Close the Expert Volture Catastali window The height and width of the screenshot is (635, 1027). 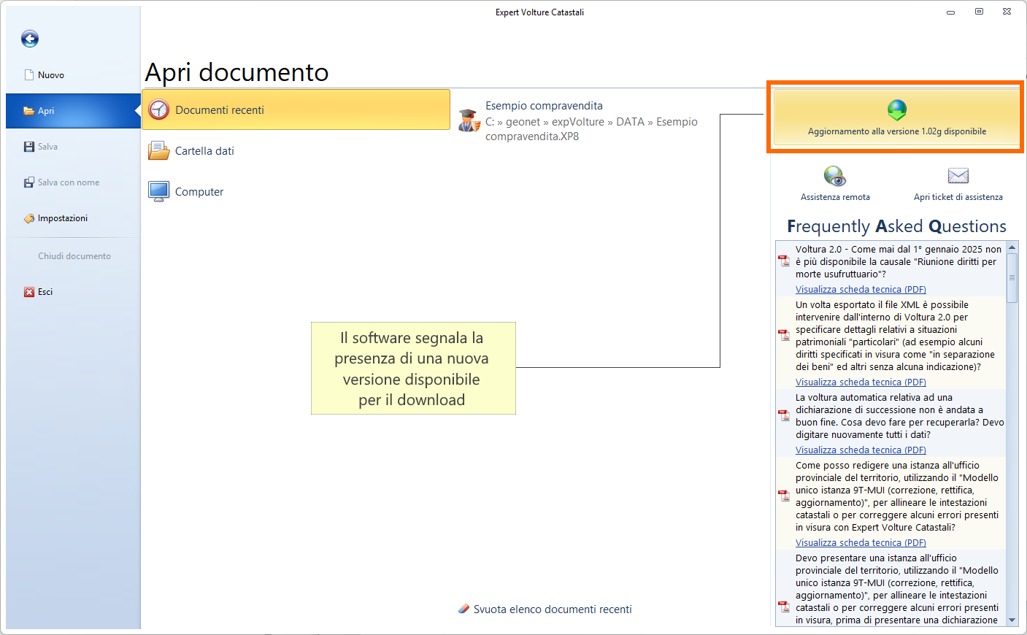click(x=1007, y=12)
